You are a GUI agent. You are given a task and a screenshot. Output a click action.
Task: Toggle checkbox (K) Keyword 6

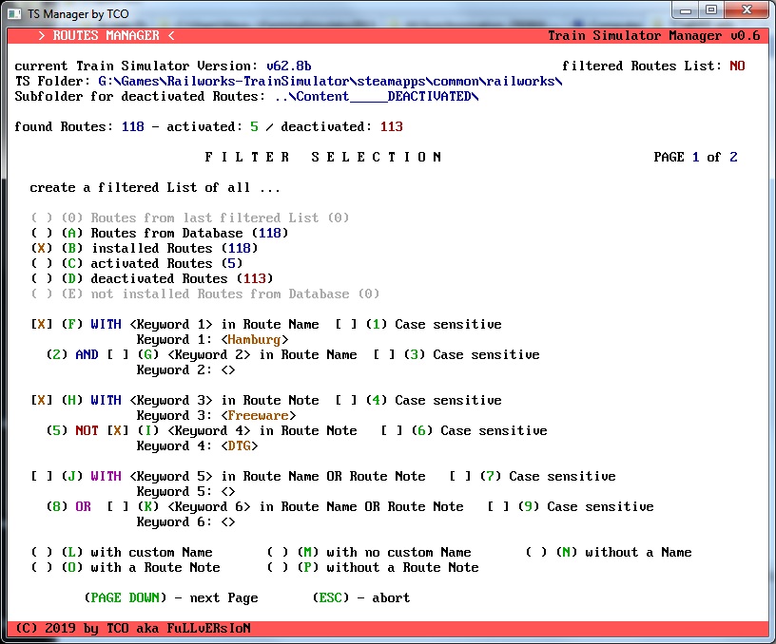[118, 506]
